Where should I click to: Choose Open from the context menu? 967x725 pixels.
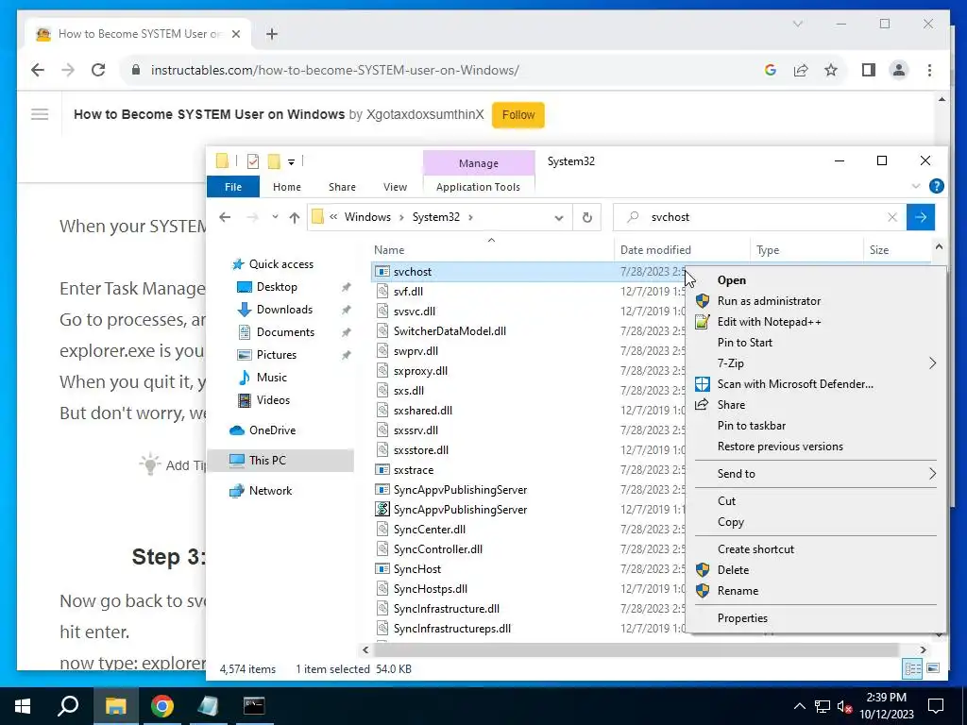[732, 279]
